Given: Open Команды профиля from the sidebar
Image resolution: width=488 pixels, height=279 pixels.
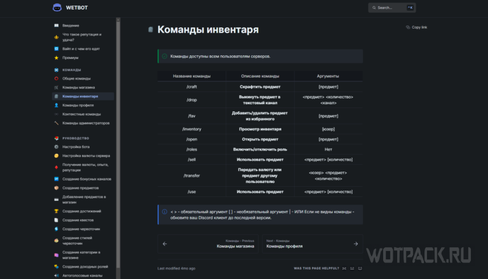Looking at the screenshot, I should [78, 105].
